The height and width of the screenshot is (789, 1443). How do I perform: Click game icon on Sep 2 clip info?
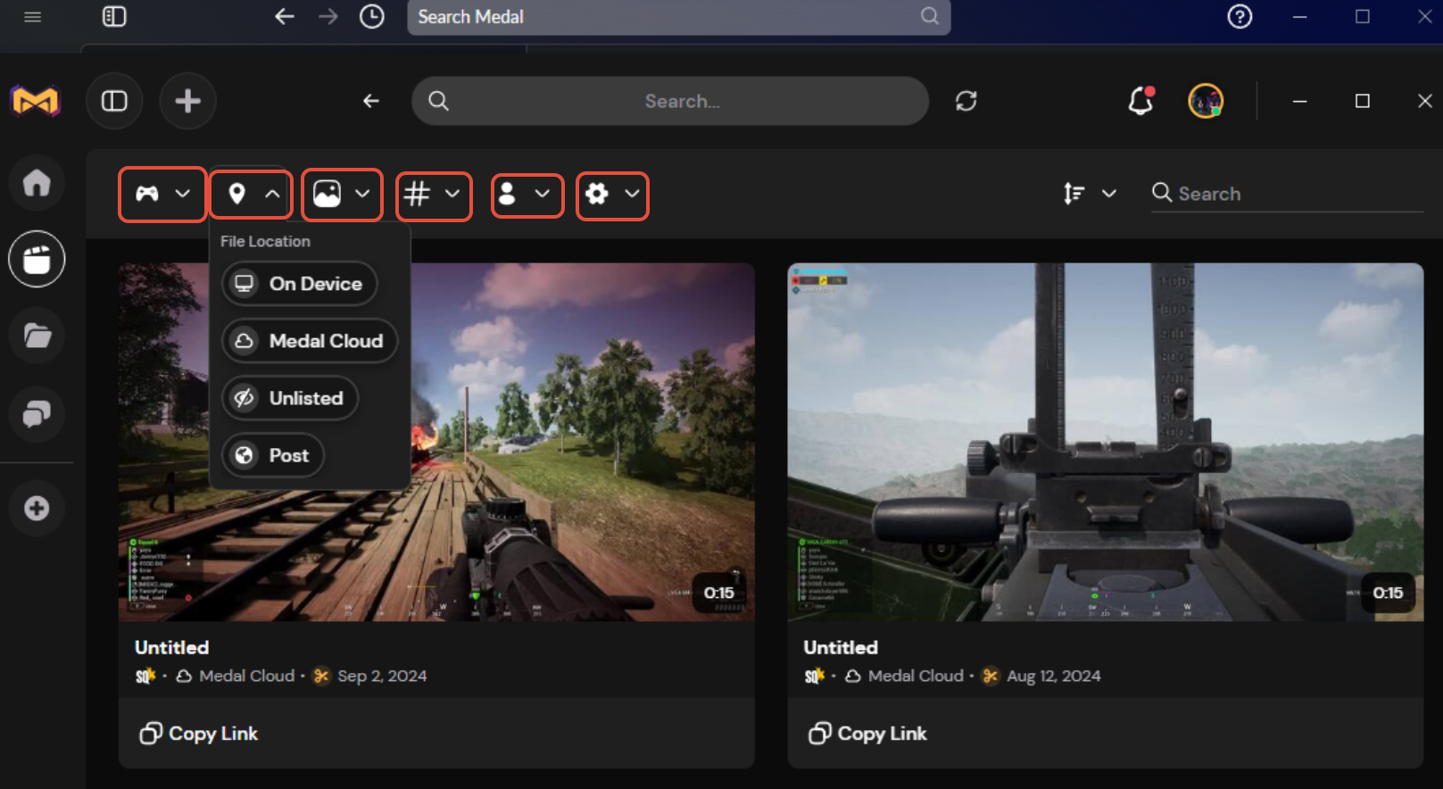pyautogui.click(x=145, y=677)
